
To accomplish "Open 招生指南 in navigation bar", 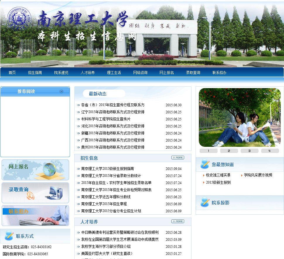I will 35,73.
